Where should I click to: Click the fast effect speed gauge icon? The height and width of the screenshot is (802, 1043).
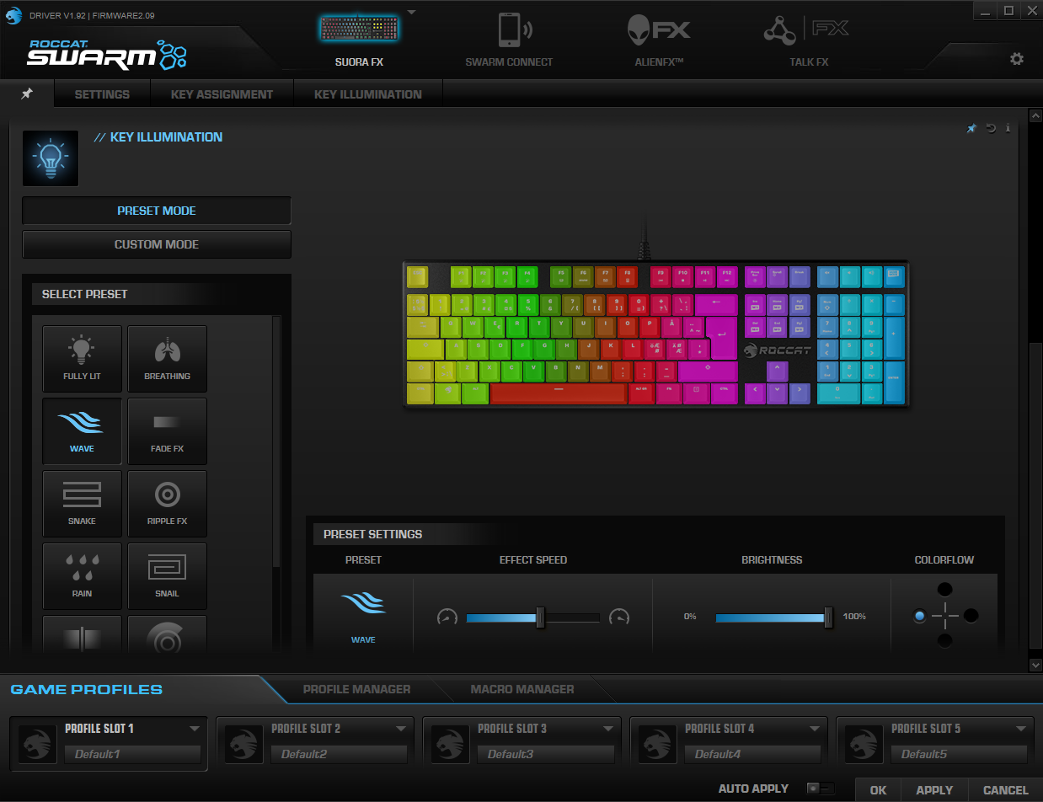[619, 618]
